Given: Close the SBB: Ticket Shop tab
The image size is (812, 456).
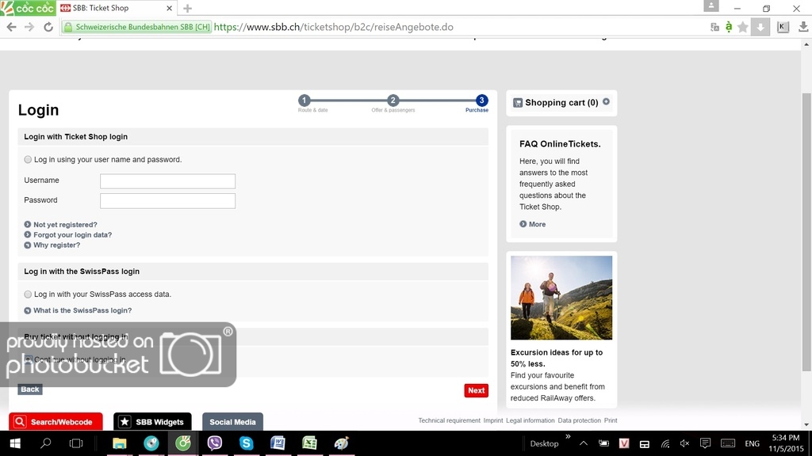Looking at the screenshot, I should click(x=170, y=8).
